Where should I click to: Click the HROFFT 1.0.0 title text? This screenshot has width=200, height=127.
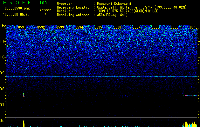coord(25,3)
